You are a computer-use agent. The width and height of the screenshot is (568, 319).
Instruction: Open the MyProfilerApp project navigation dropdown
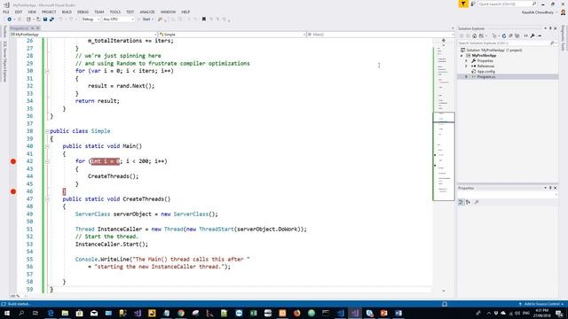click(83, 35)
